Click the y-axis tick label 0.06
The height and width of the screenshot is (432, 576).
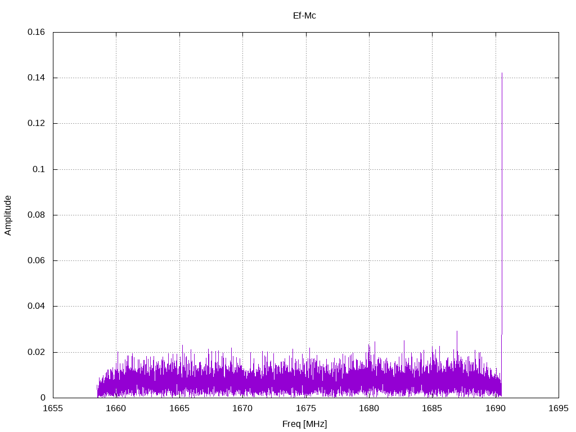pos(36,260)
